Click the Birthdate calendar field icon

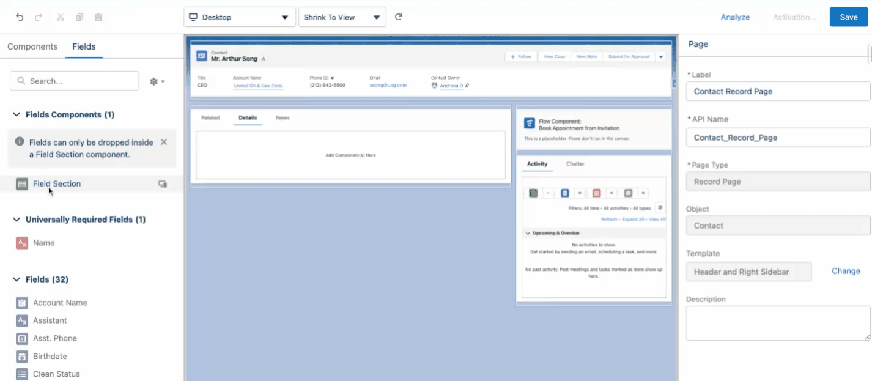click(x=22, y=356)
